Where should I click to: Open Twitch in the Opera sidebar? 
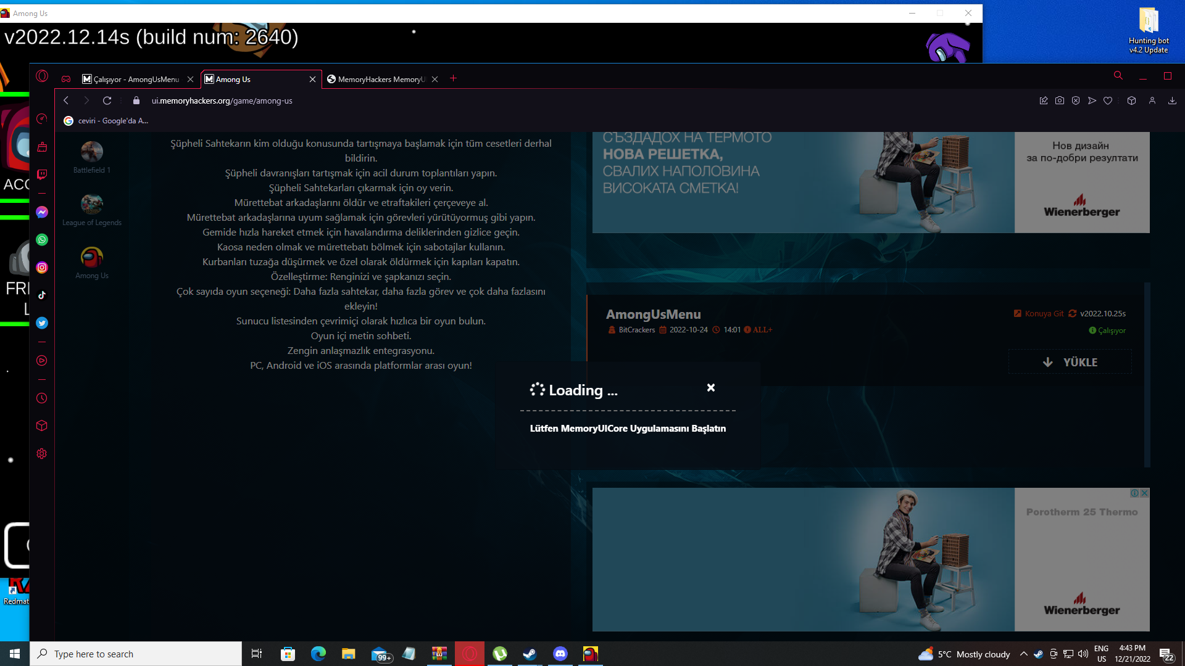tap(42, 175)
